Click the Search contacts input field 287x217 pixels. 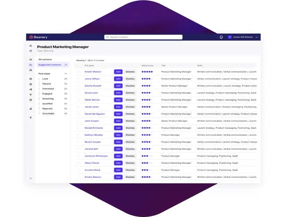coord(143,37)
